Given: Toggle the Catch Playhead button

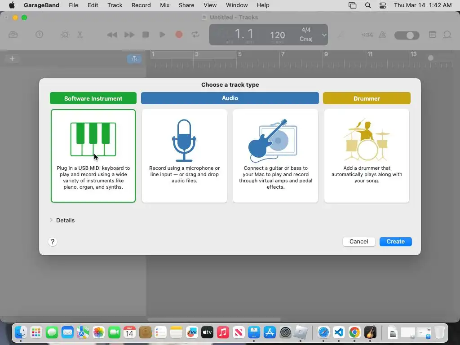Looking at the screenshot, I should pyautogui.click(x=134, y=59).
